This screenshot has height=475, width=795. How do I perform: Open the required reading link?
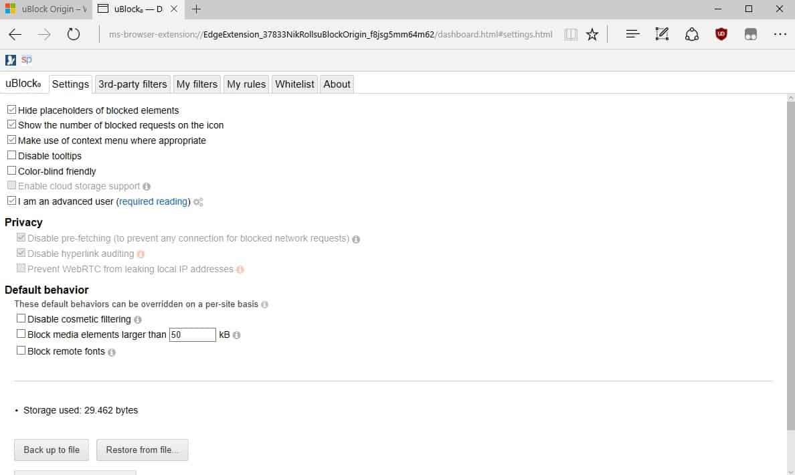[x=153, y=202]
